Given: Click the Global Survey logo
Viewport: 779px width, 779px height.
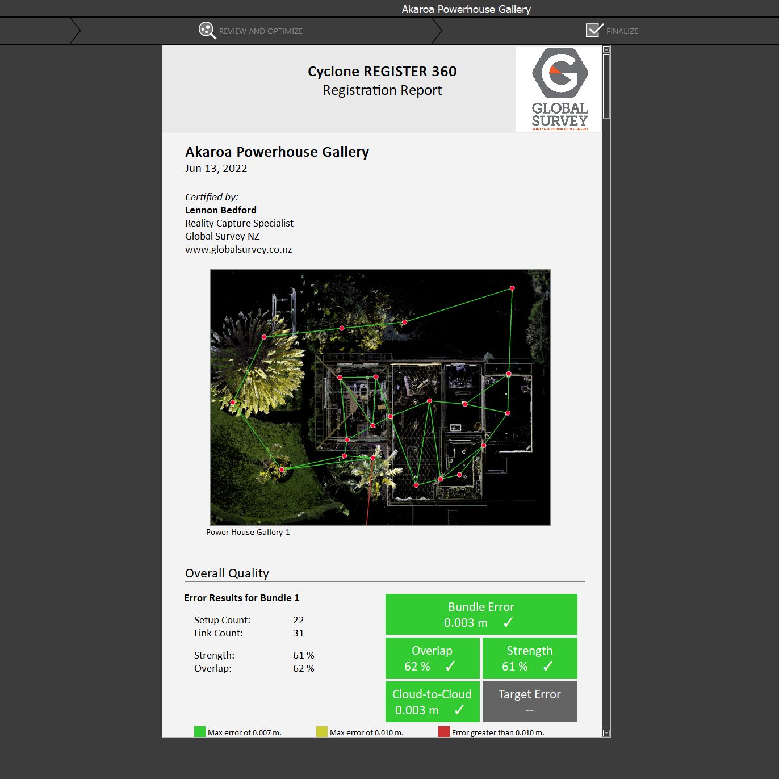Looking at the screenshot, I should pos(559,89).
